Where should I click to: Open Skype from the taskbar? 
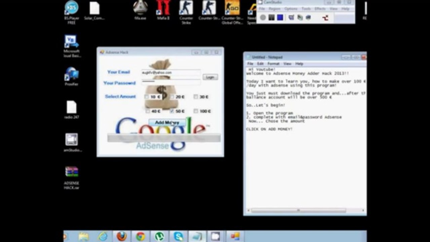(178, 237)
